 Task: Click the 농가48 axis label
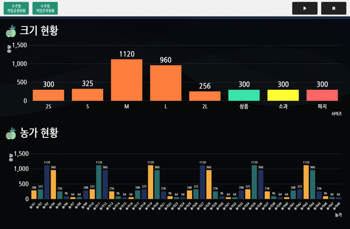coord(336,206)
